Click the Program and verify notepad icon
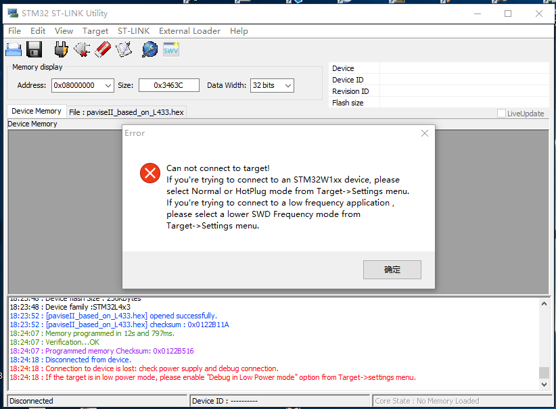This screenshot has width=556, height=409. [124, 49]
